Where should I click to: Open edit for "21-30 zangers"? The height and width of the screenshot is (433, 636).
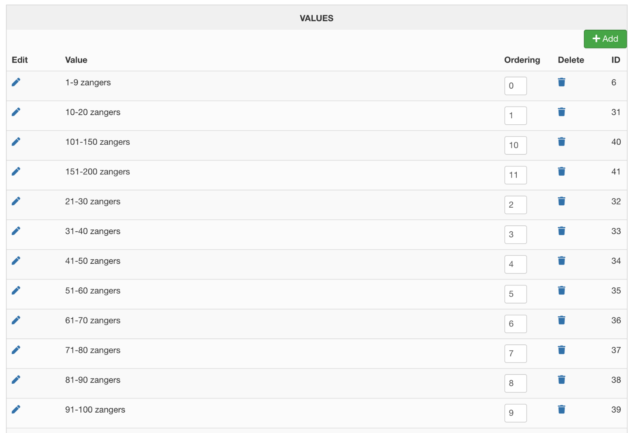click(16, 201)
